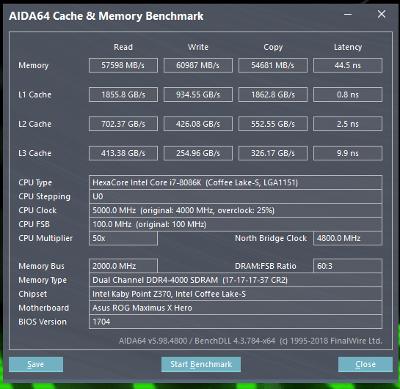Screen dimensions: 400x389
Task: Click the CPU Multiplier label
Action: tap(46, 239)
